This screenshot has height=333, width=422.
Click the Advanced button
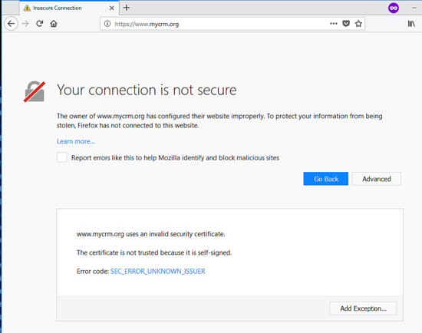tap(376, 179)
